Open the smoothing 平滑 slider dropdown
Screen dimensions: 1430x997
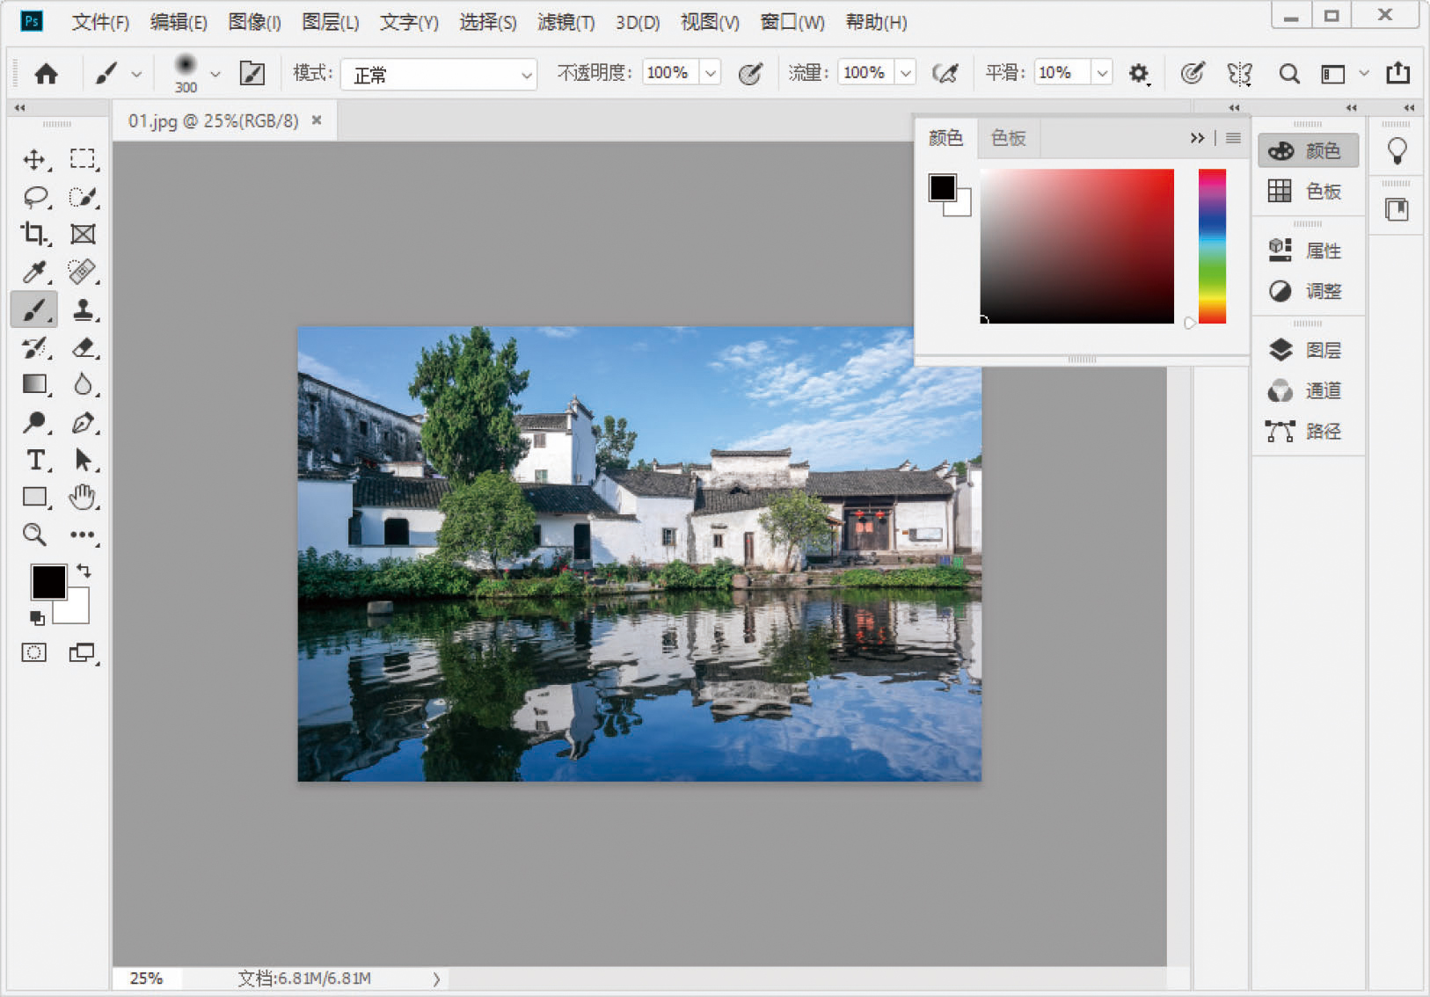1101,73
